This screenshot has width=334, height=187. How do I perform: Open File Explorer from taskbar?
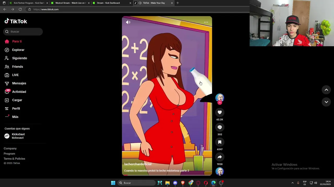tap(168, 183)
